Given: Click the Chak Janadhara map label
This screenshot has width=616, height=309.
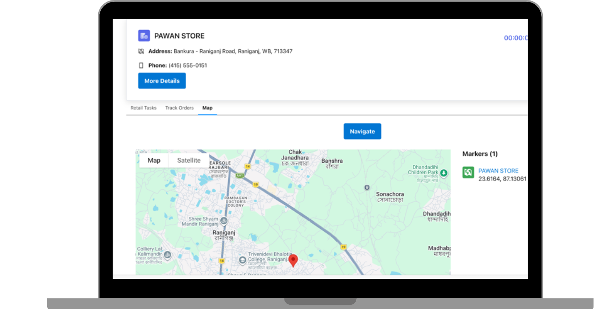Looking at the screenshot, I should coord(295,158).
